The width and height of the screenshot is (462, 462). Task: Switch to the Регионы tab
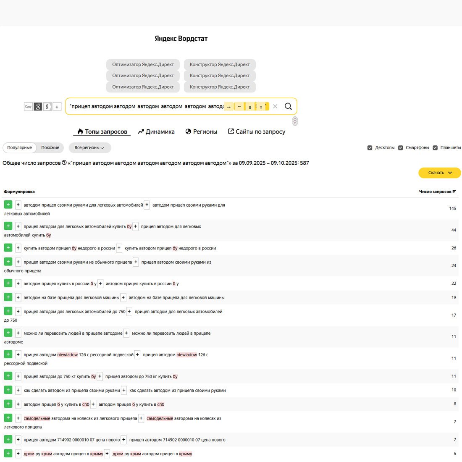[201, 132]
